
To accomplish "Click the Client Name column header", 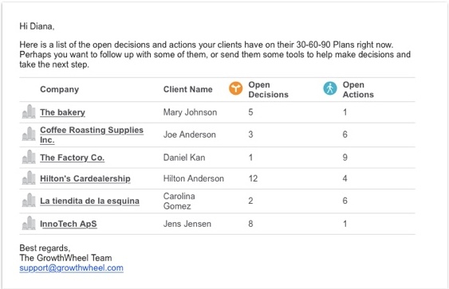I will point(188,89).
